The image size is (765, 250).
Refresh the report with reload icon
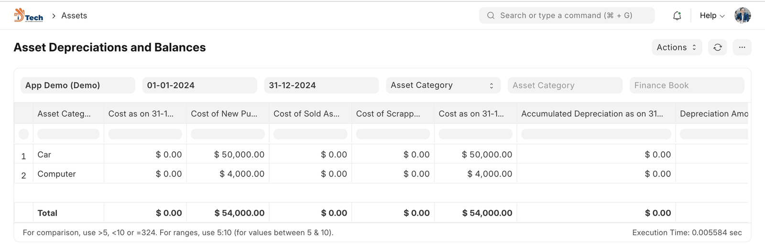click(x=717, y=47)
